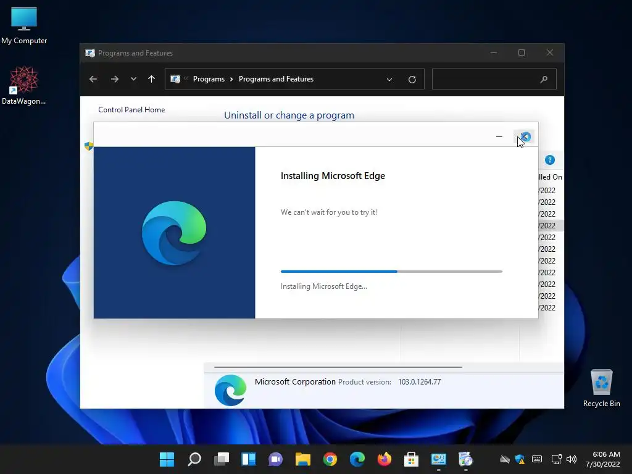Maximize the Programs and Features window
Image resolution: width=632 pixels, height=474 pixels.
522,53
